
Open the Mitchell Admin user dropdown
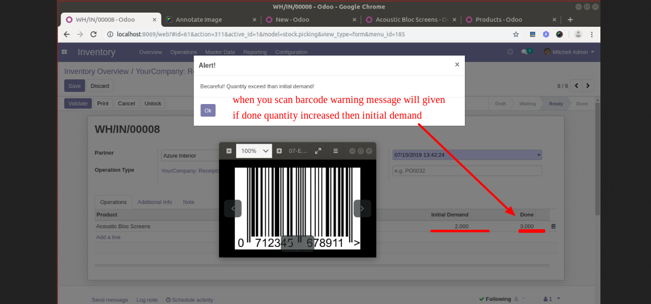(x=570, y=52)
